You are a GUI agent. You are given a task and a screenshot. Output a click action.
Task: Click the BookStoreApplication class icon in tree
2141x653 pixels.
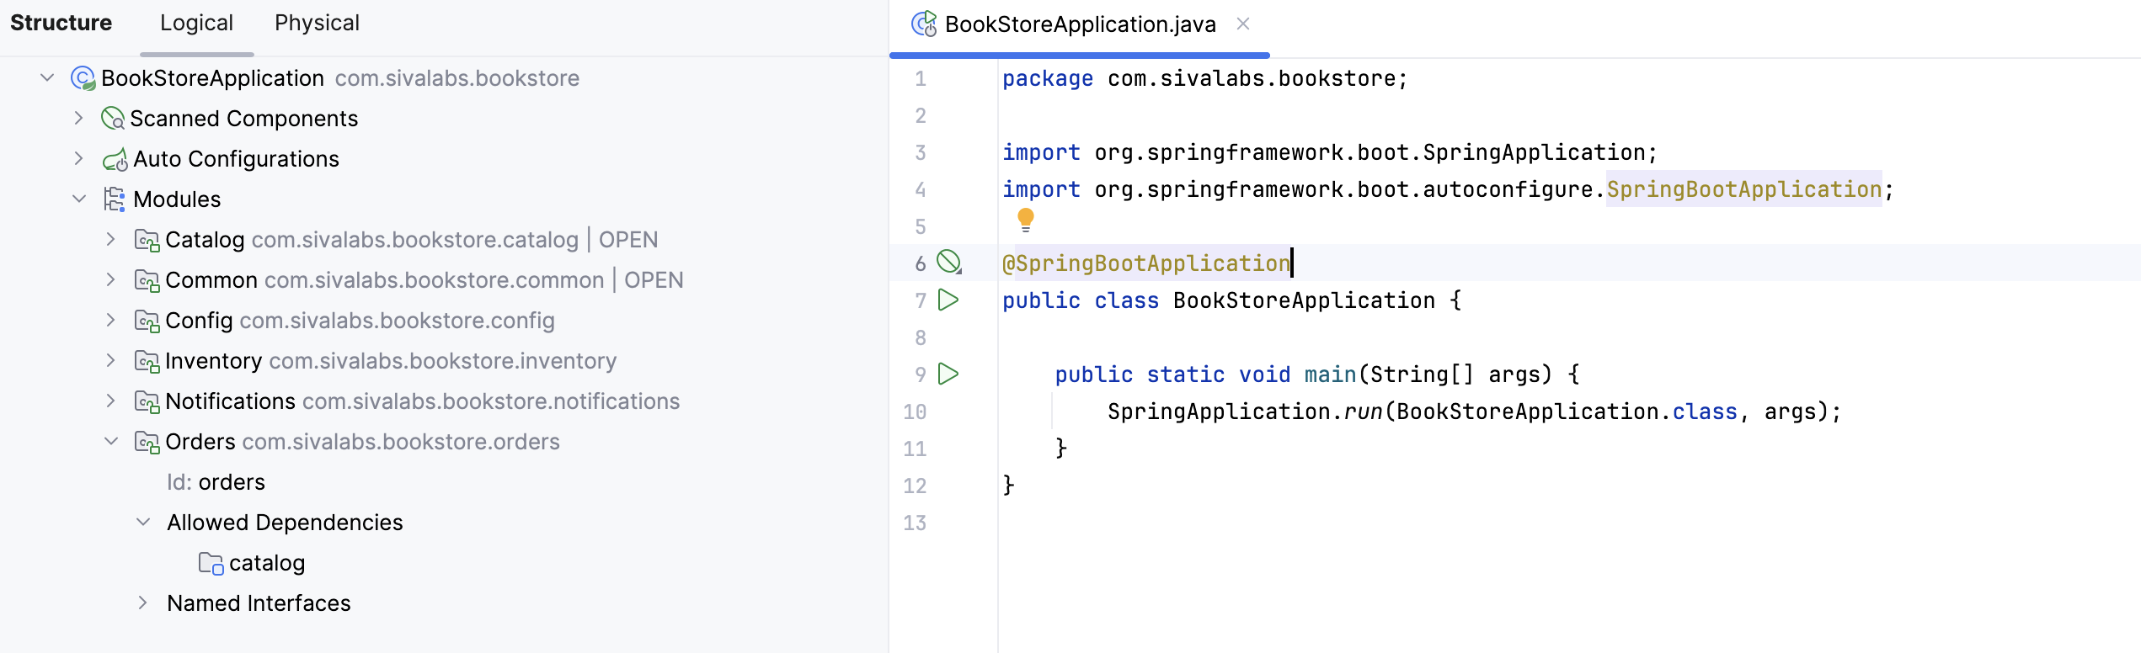tap(83, 78)
